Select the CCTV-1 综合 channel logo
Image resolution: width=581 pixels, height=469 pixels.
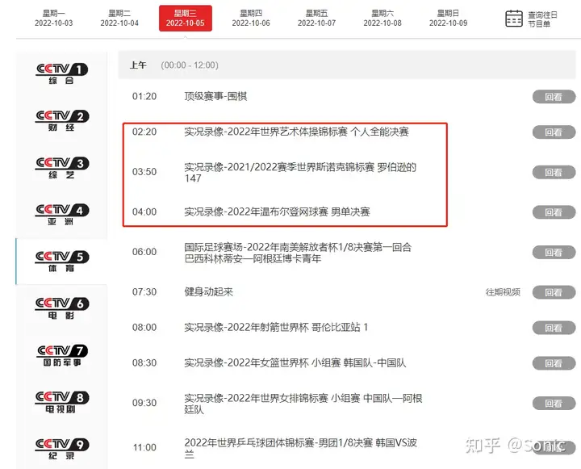pos(62,73)
